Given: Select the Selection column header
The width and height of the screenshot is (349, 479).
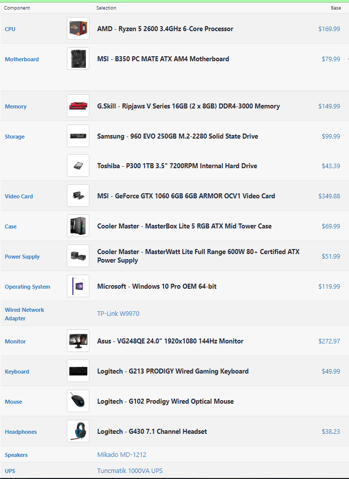Looking at the screenshot, I should point(106,8).
